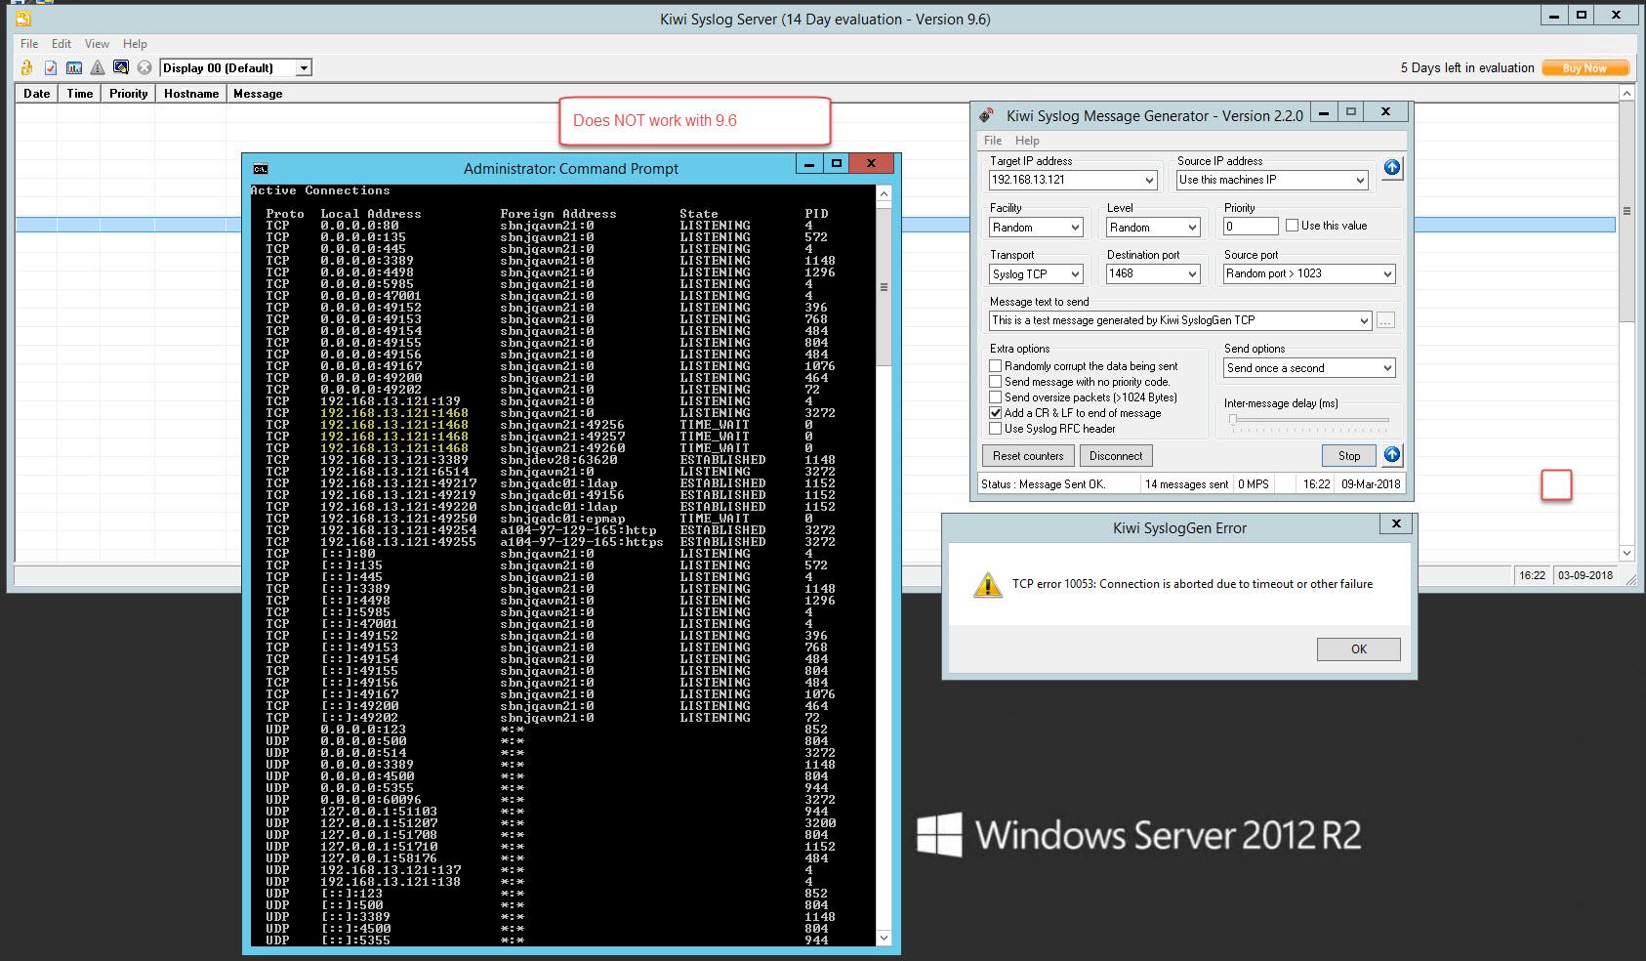The width and height of the screenshot is (1646, 961).
Task: Click OK in the SyslogGen Error dialog
Action: pyautogui.click(x=1358, y=649)
